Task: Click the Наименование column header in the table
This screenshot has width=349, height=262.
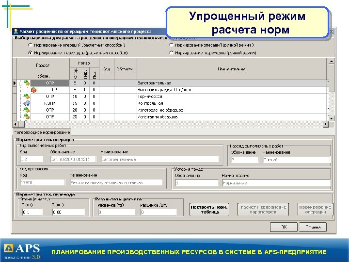Action: point(232,69)
